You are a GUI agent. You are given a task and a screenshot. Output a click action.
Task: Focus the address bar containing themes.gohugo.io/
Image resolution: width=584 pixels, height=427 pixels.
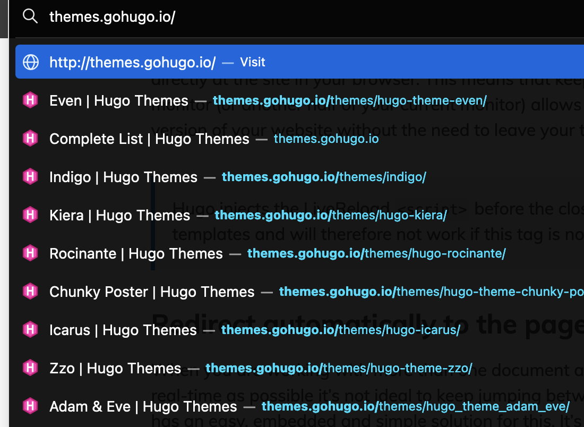click(296, 17)
